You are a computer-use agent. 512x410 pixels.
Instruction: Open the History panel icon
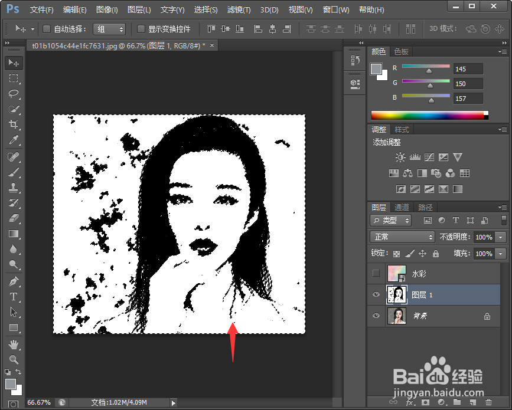(x=355, y=60)
